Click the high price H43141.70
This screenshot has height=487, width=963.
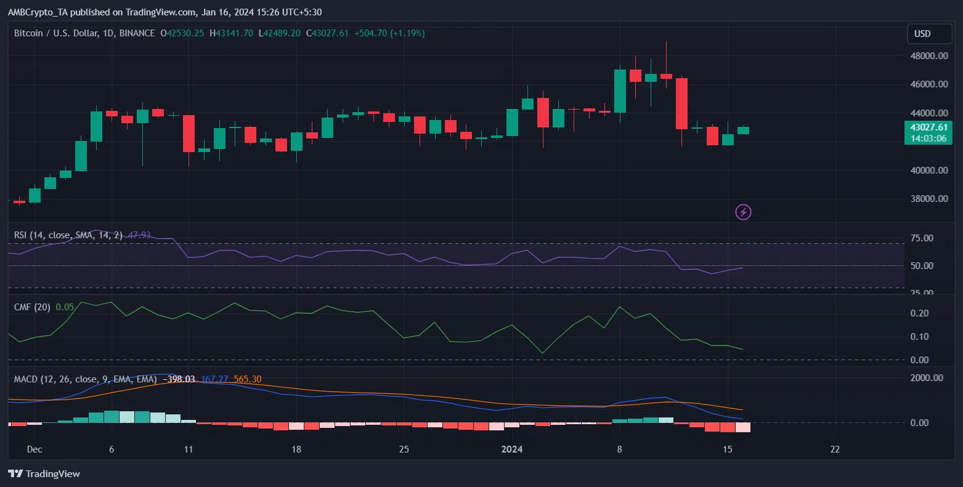coord(231,33)
